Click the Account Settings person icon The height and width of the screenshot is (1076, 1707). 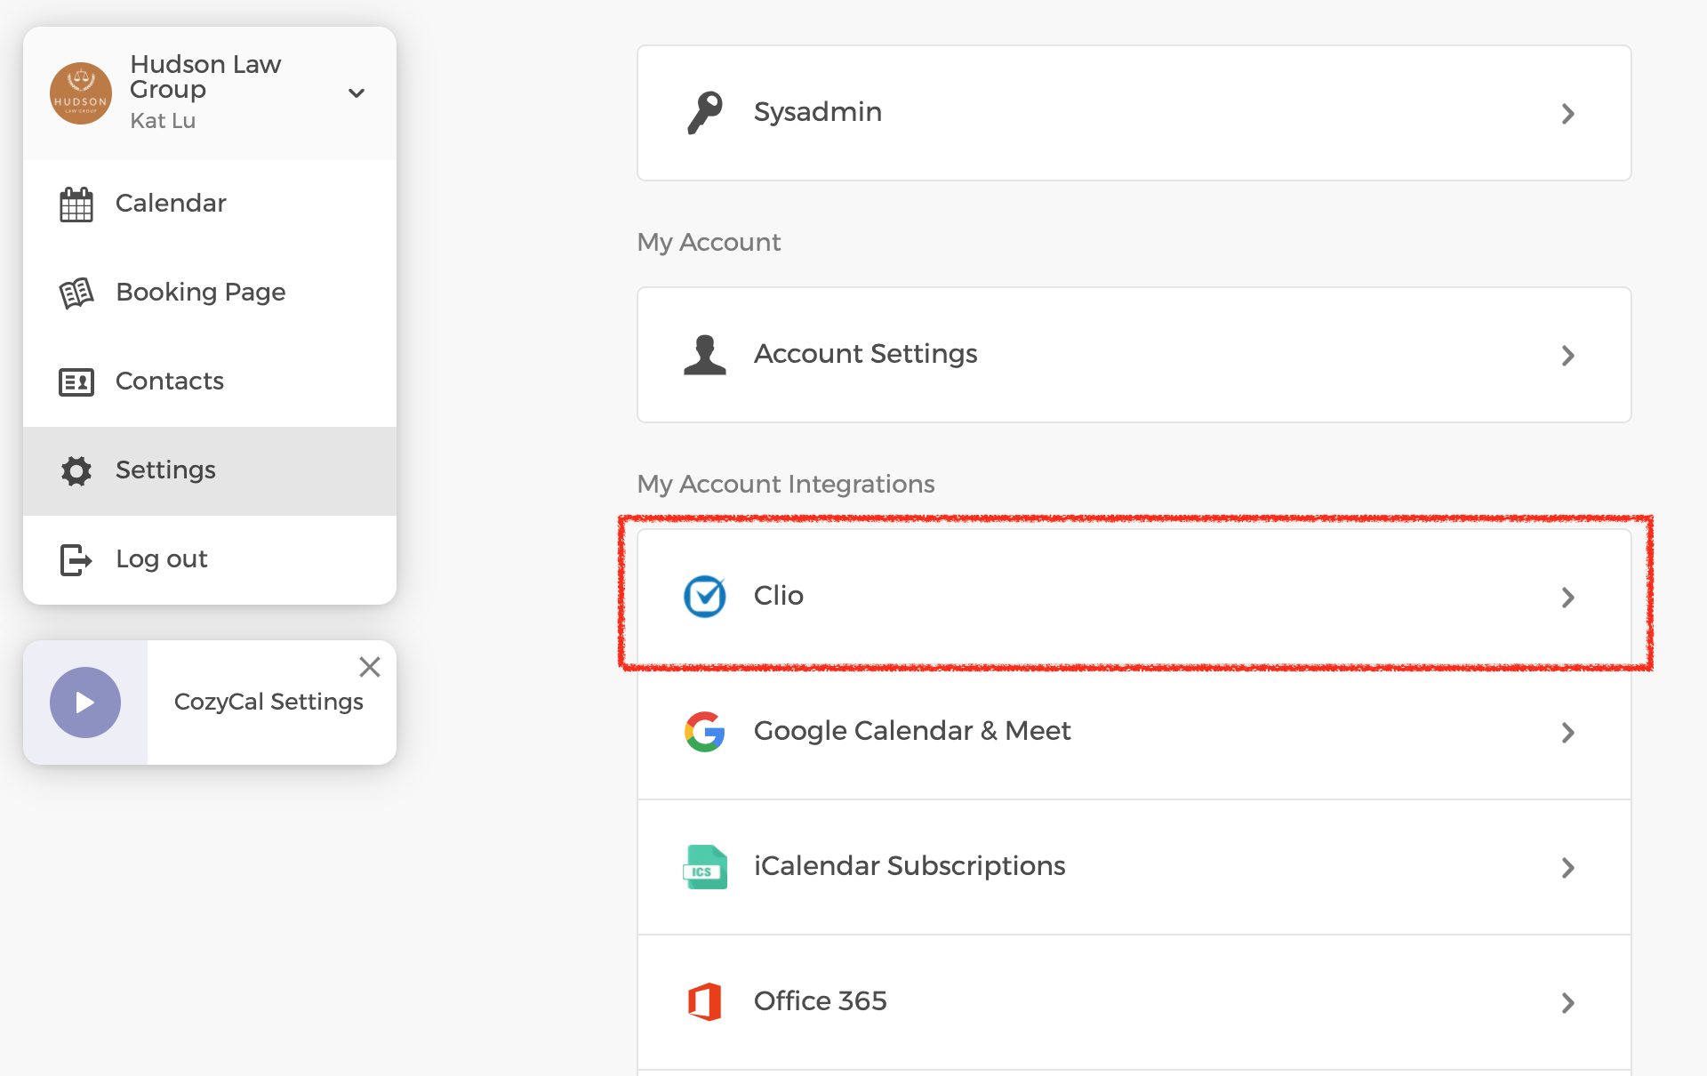pyautogui.click(x=705, y=355)
